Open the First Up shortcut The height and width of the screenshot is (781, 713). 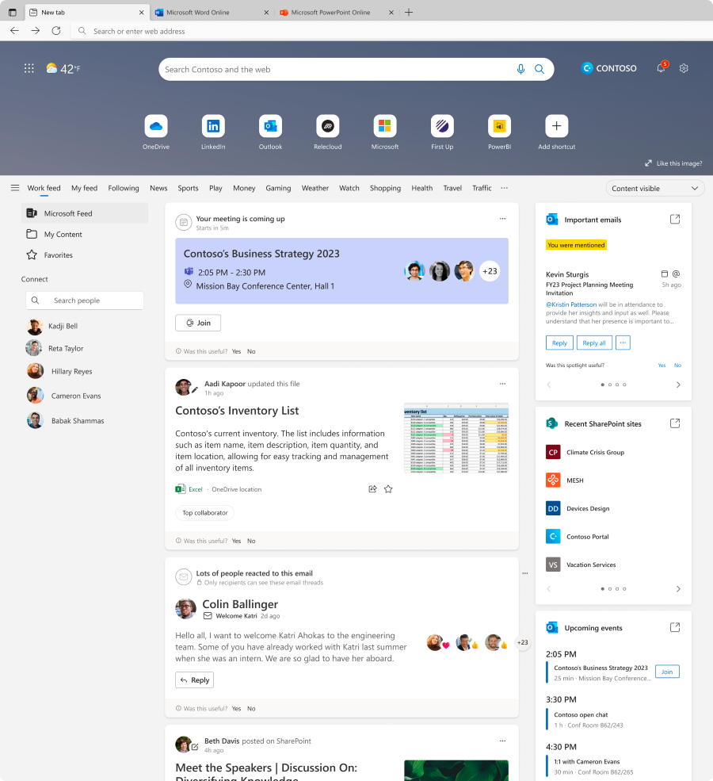pyautogui.click(x=442, y=127)
